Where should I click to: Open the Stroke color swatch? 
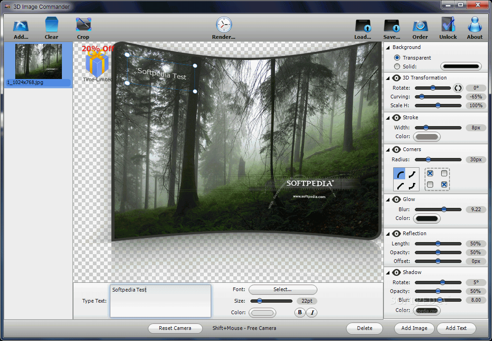click(x=427, y=137)
